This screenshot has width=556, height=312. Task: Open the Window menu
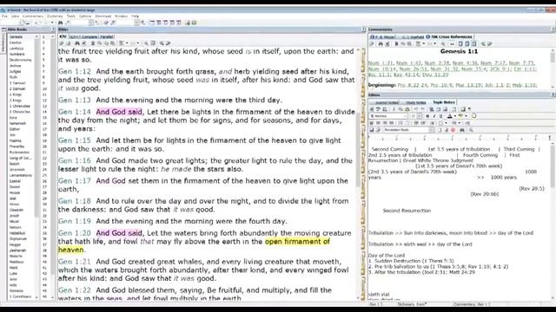click(121, 16)
